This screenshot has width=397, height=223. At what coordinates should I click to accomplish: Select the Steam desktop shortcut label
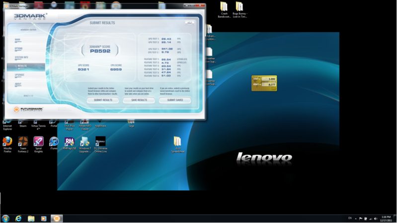pyautogui.click(x=23, y=126)
